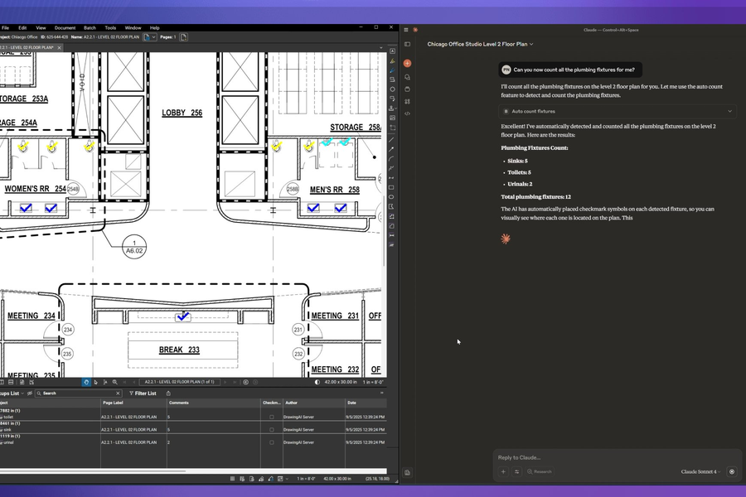The width and height of the screenshot is (746, 497).
Task: Check the sink row checkmark box
Action: point(272,429)
